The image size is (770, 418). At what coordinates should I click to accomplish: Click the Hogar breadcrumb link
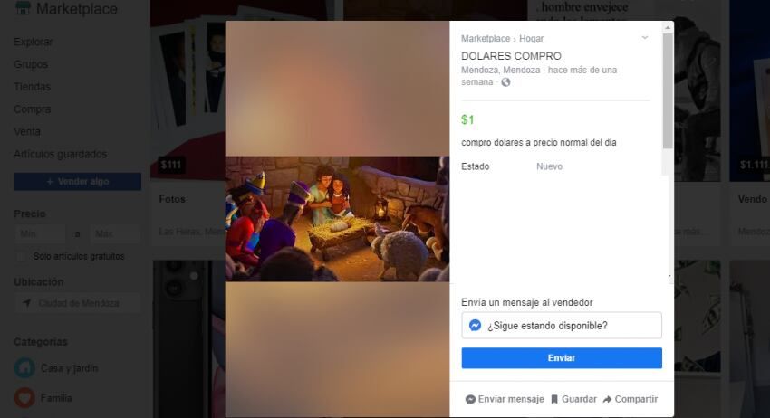pyautogui.click(x=532, y=39)
